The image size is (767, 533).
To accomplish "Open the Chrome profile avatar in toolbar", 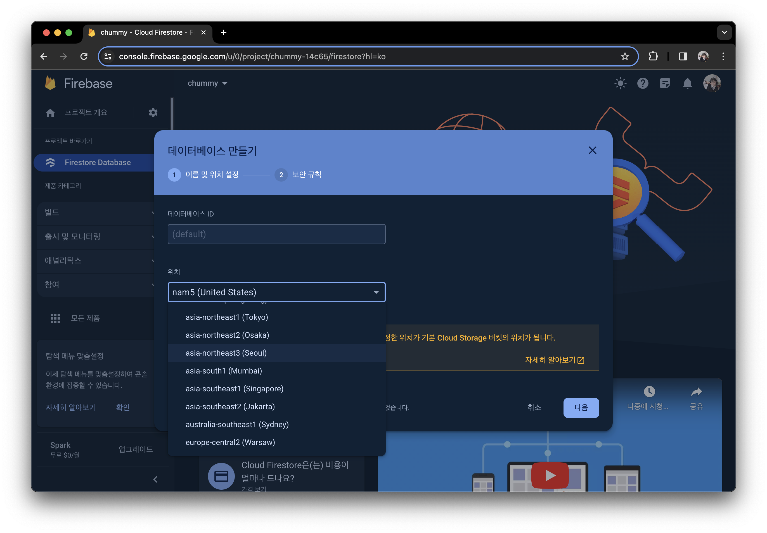I will [703, 56].
